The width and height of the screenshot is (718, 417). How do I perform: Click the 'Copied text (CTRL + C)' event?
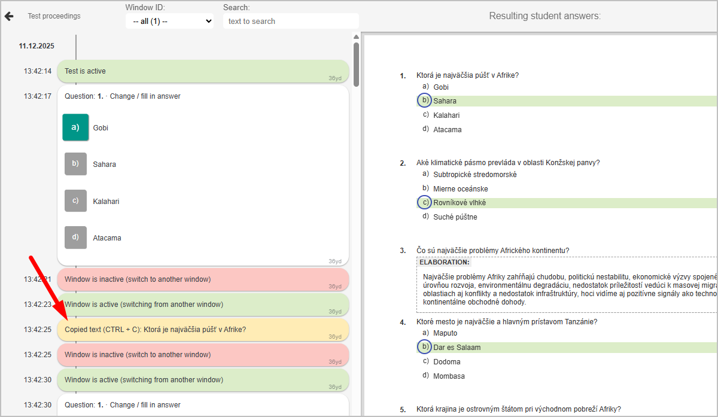[203, 330]
